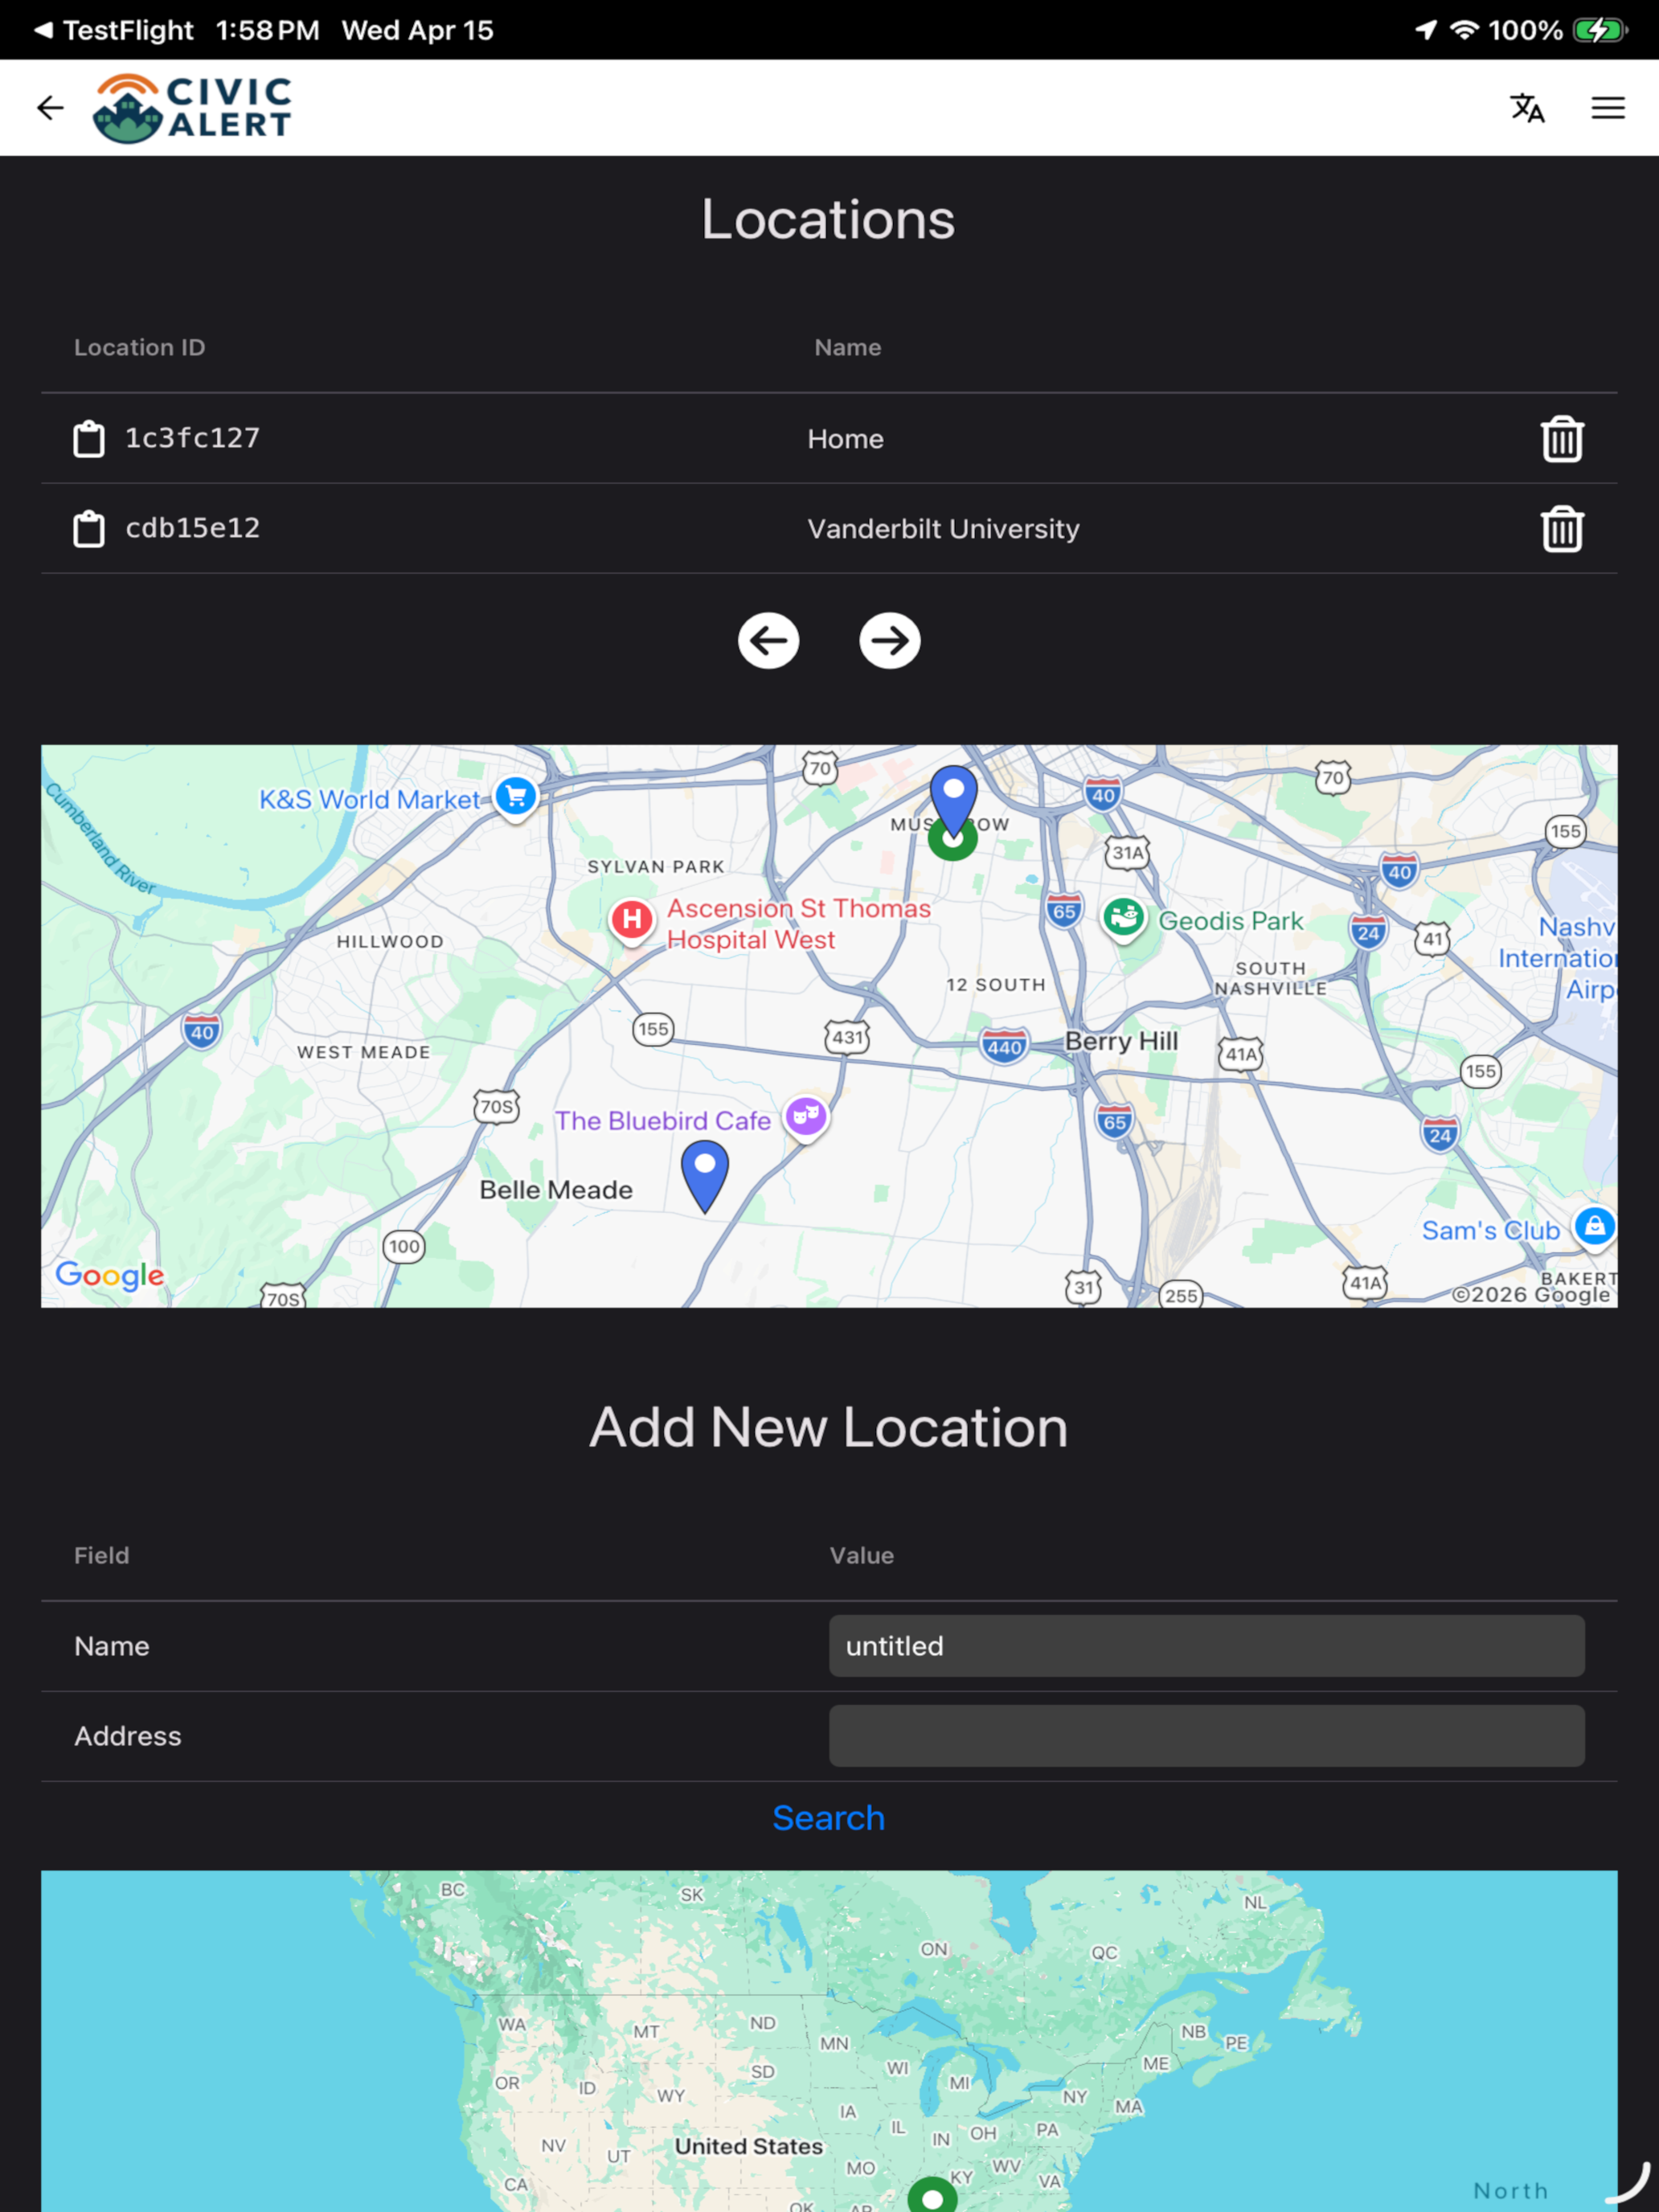Click the Location ID column header
Screen dimensions: 1659x2212
[140, 347]
